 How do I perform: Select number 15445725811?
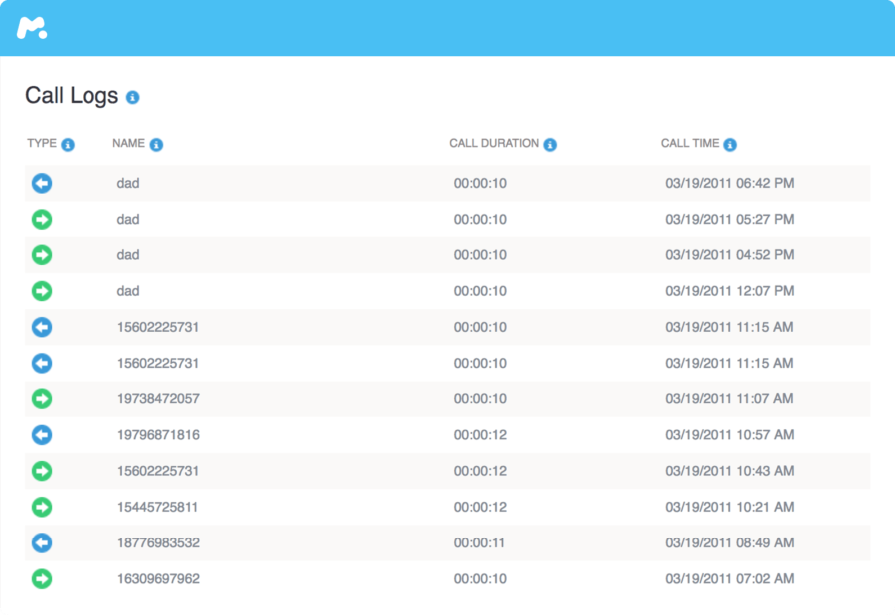coord(157,507)
